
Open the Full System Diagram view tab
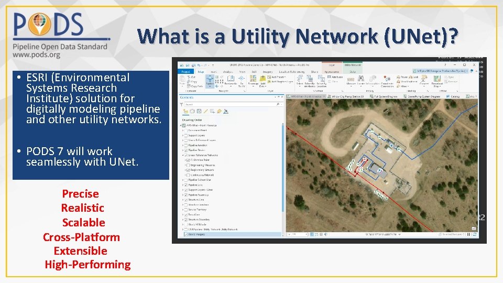[384, 96]
